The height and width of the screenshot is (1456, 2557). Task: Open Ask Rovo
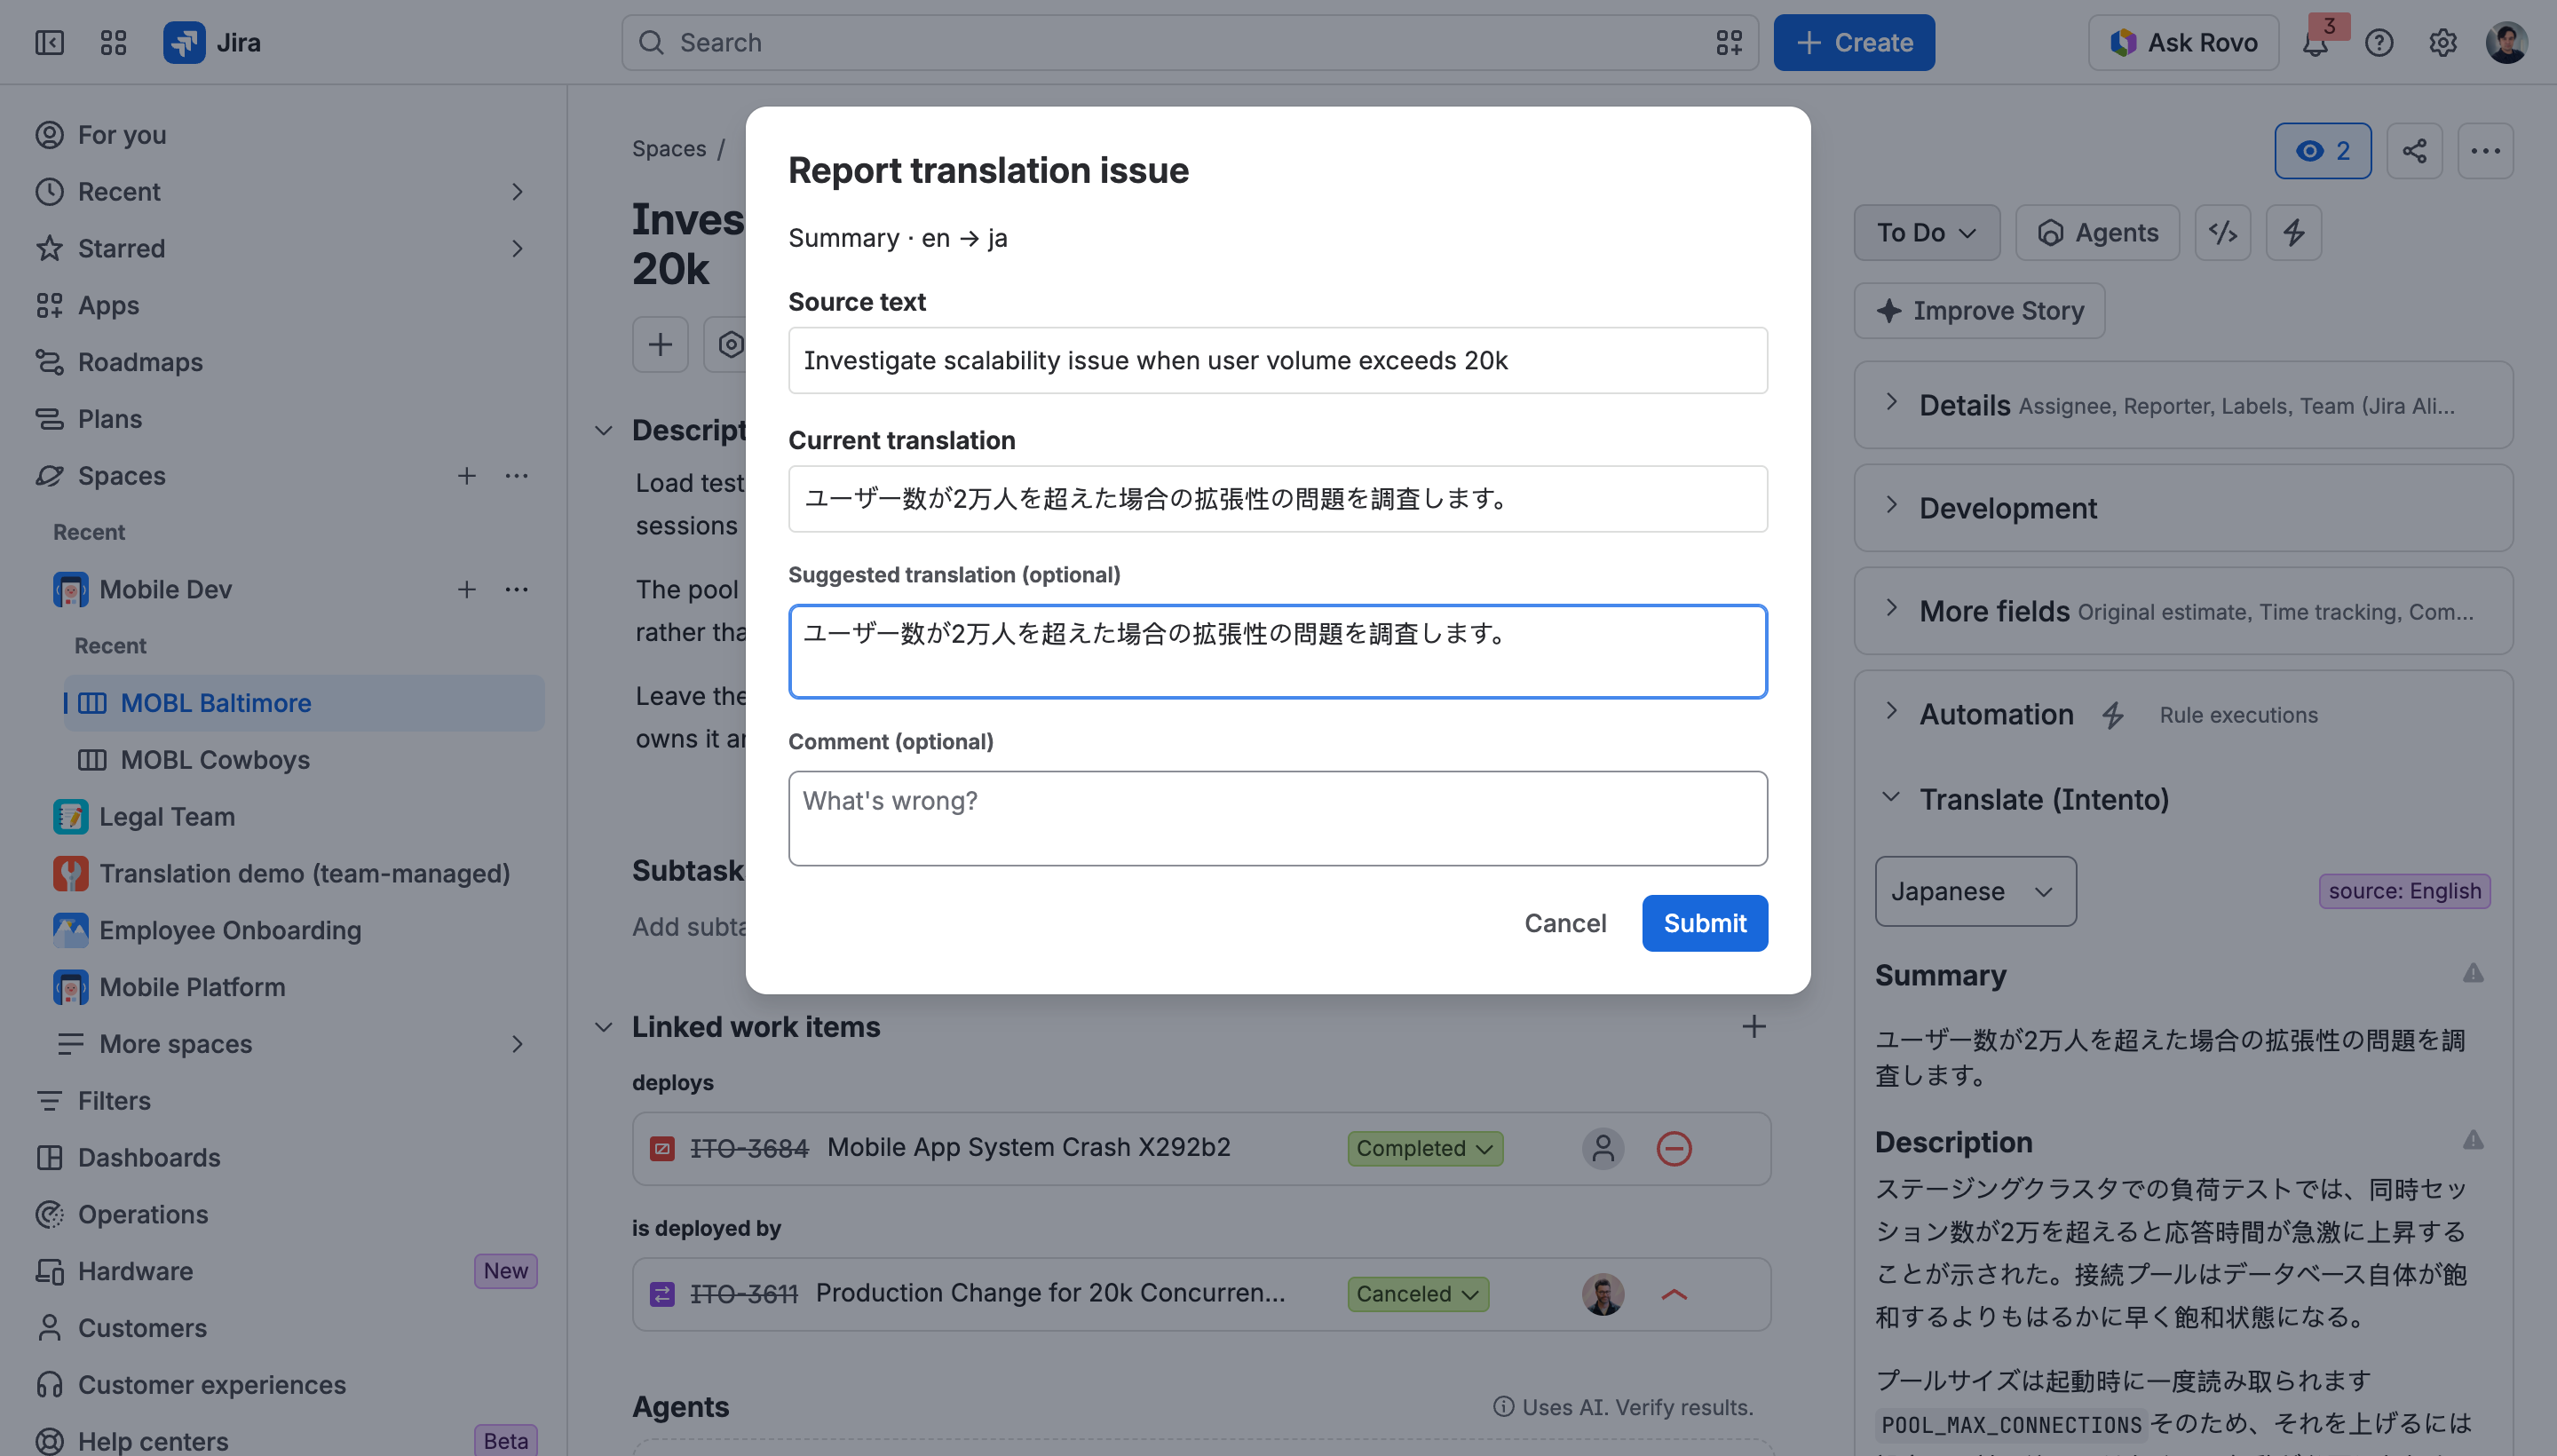pyautogui.click(x=2183, y=42)
